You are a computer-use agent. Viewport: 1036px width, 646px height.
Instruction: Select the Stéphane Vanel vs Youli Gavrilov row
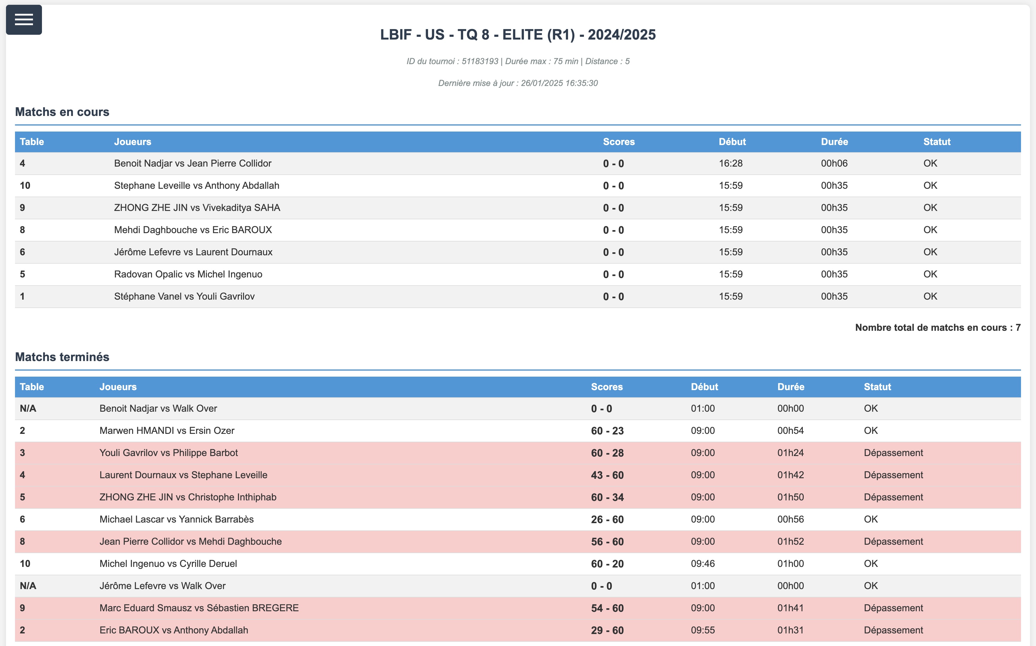184,297
